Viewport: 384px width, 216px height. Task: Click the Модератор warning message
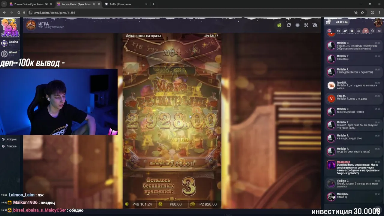(353, 167)
